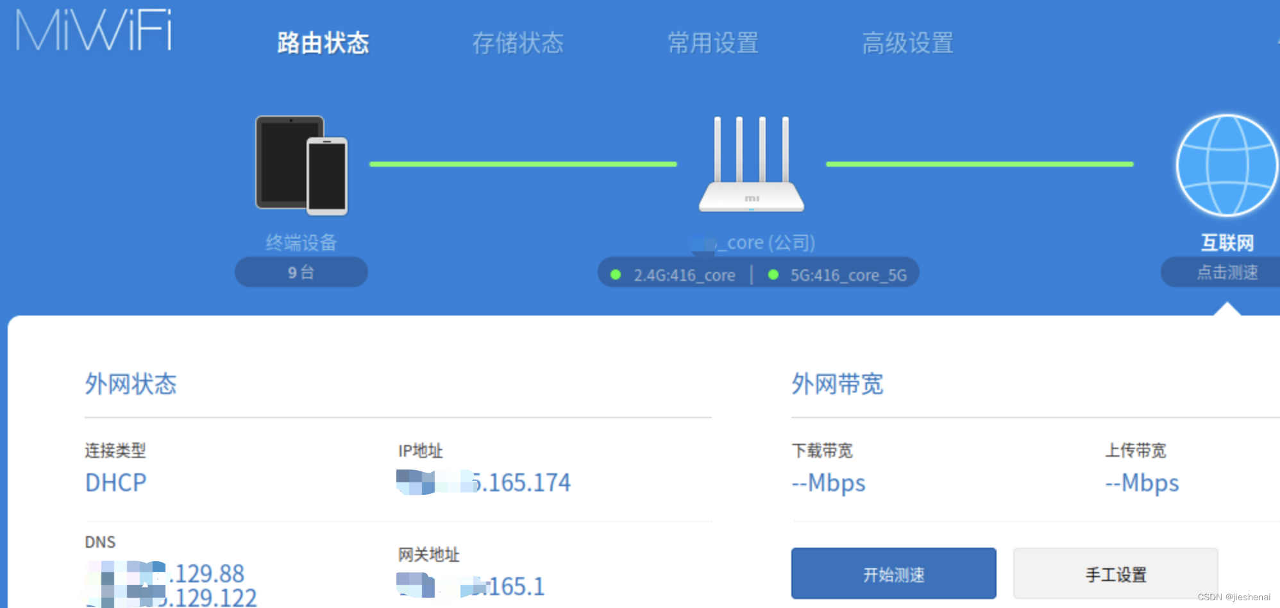Click the 互联网 label
1280x608 pixels.
click(x=1227, y=242)
